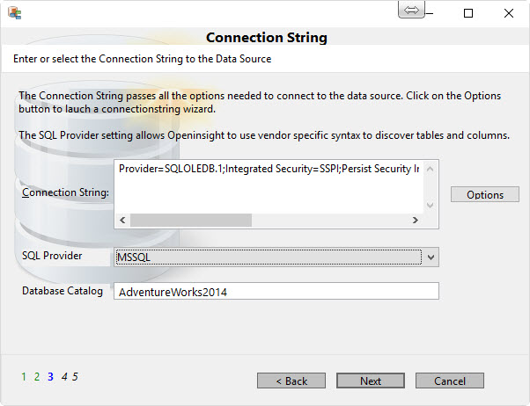Click the horizontal scroll left arrow
The height and width of the screenshot is (406, 530).
[122, 221]
